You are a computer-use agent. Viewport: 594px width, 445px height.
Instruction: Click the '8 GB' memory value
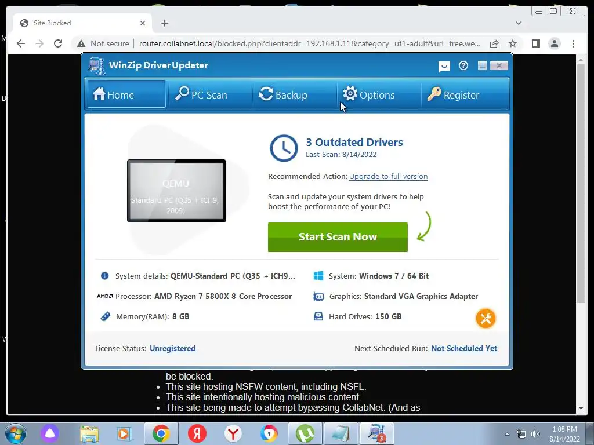[x=181, y=316]
